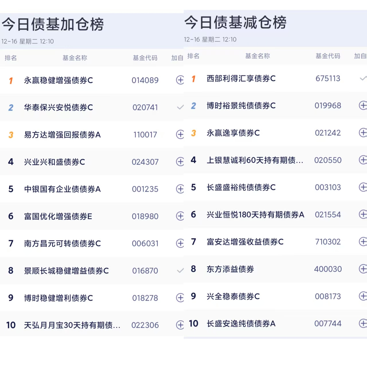This screenshot has height=367, width=367.
Task: Add 南方昌元可转债债券C to watchlist
Action: 180,243
